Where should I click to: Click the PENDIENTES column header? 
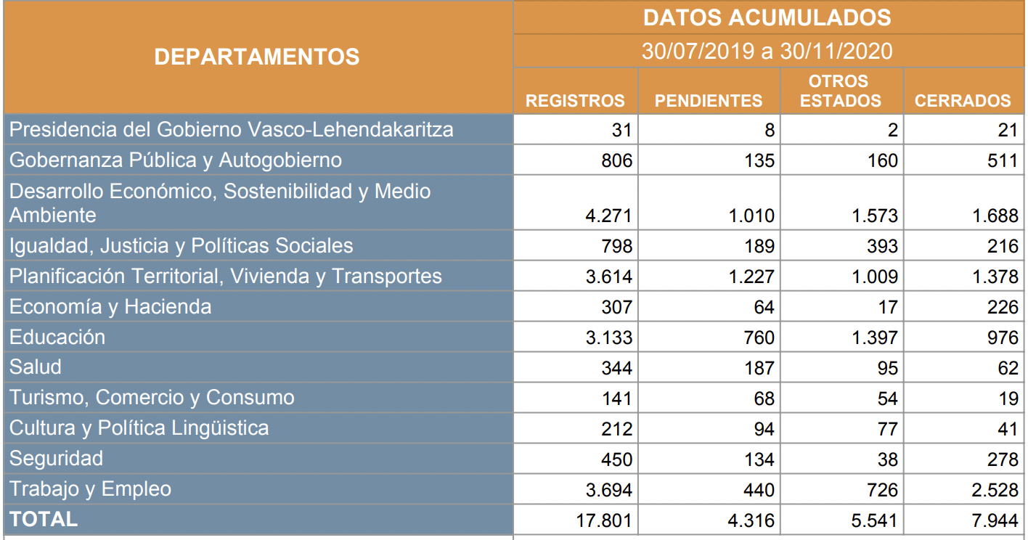[709, 101]
